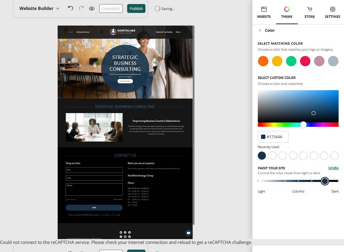Click the hex color input #17344A
The height and width of the screenshot is (252, 344).
(x=273, y=137)
